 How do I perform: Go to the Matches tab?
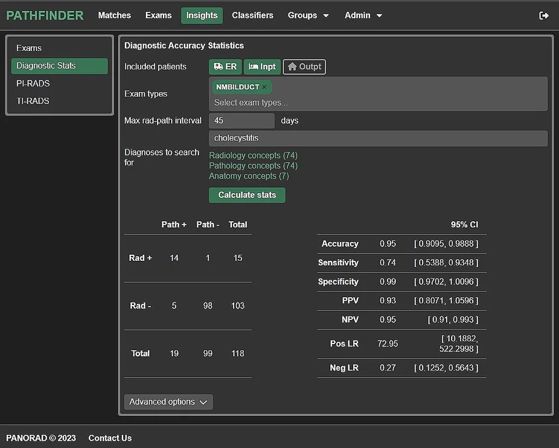(115, 15)
